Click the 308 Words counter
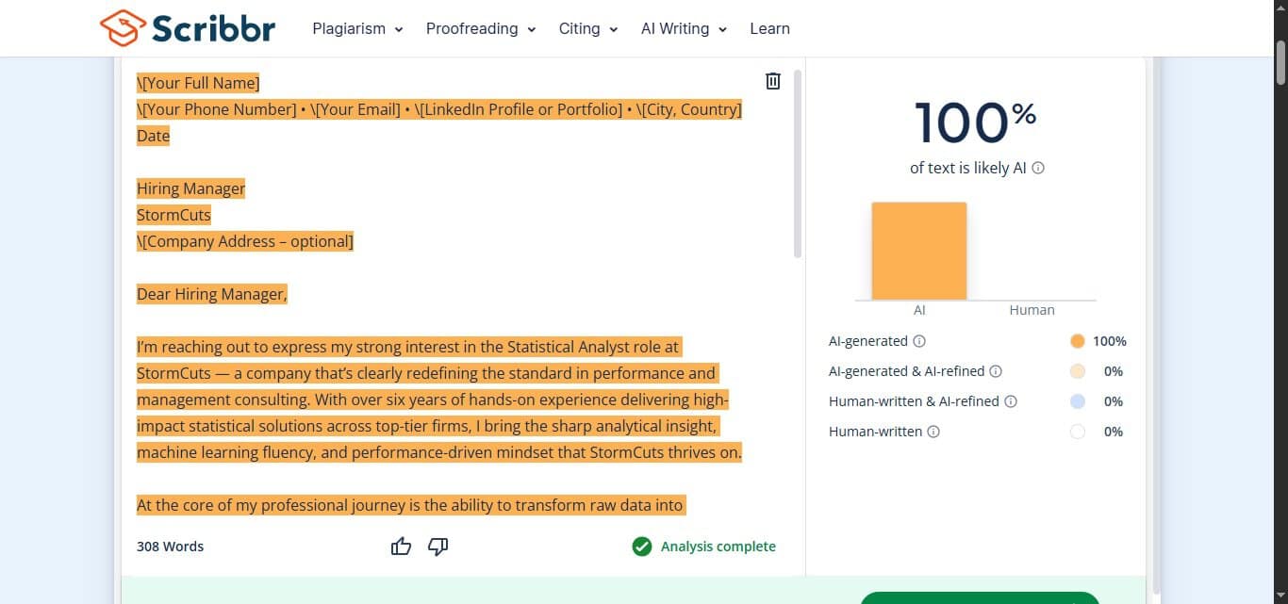 171,546
